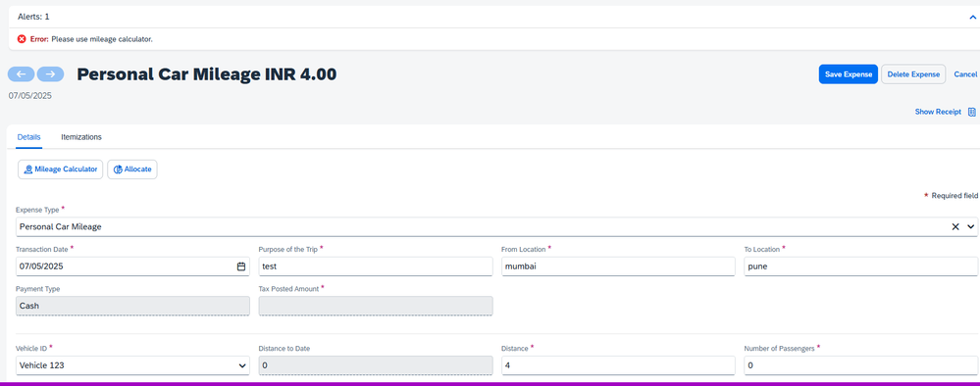Click the Cancel link
980x386 pixels.
[965, 74]
